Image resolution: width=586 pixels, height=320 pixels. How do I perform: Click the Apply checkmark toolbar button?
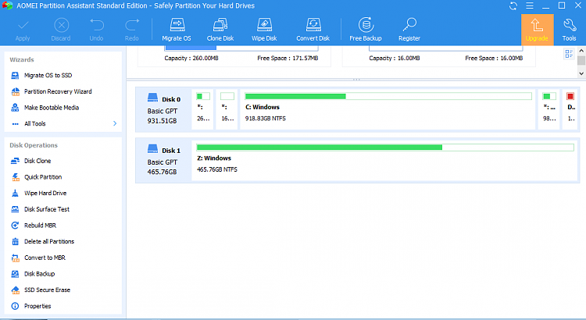pyautogui.click(x=23, y=30)
